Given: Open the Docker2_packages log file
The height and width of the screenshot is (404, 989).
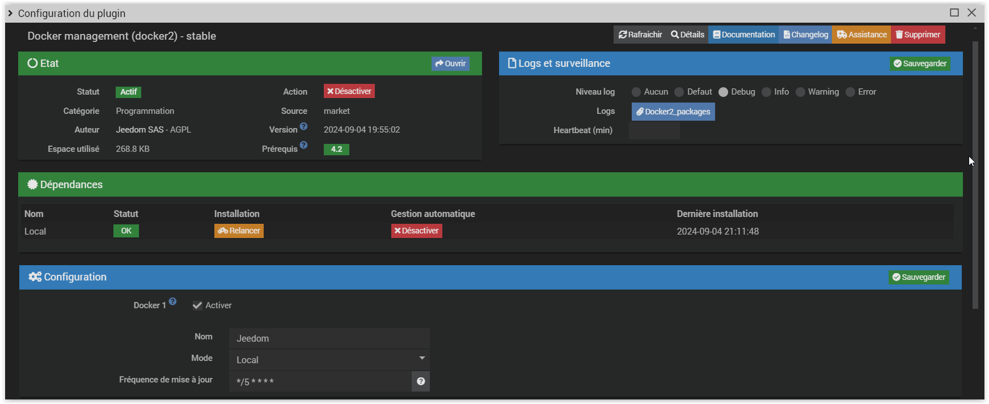Looking at the screenshot, I should (x=673, y=112).
